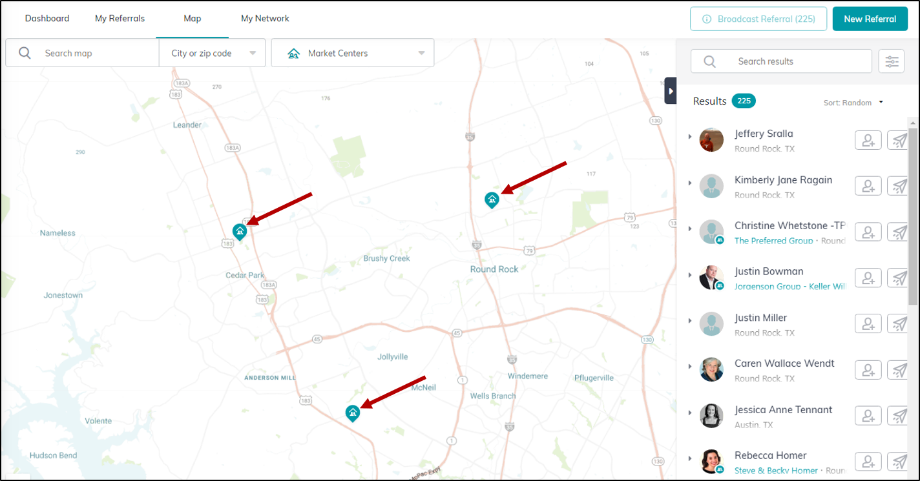Open The Preferred Group link

(x=773, y=240)
